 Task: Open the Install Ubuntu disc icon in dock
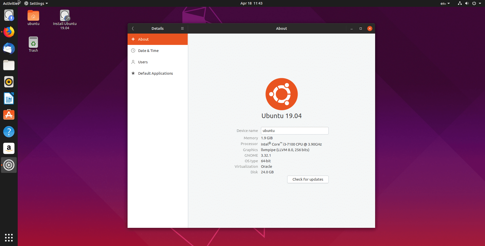[9, 15]
